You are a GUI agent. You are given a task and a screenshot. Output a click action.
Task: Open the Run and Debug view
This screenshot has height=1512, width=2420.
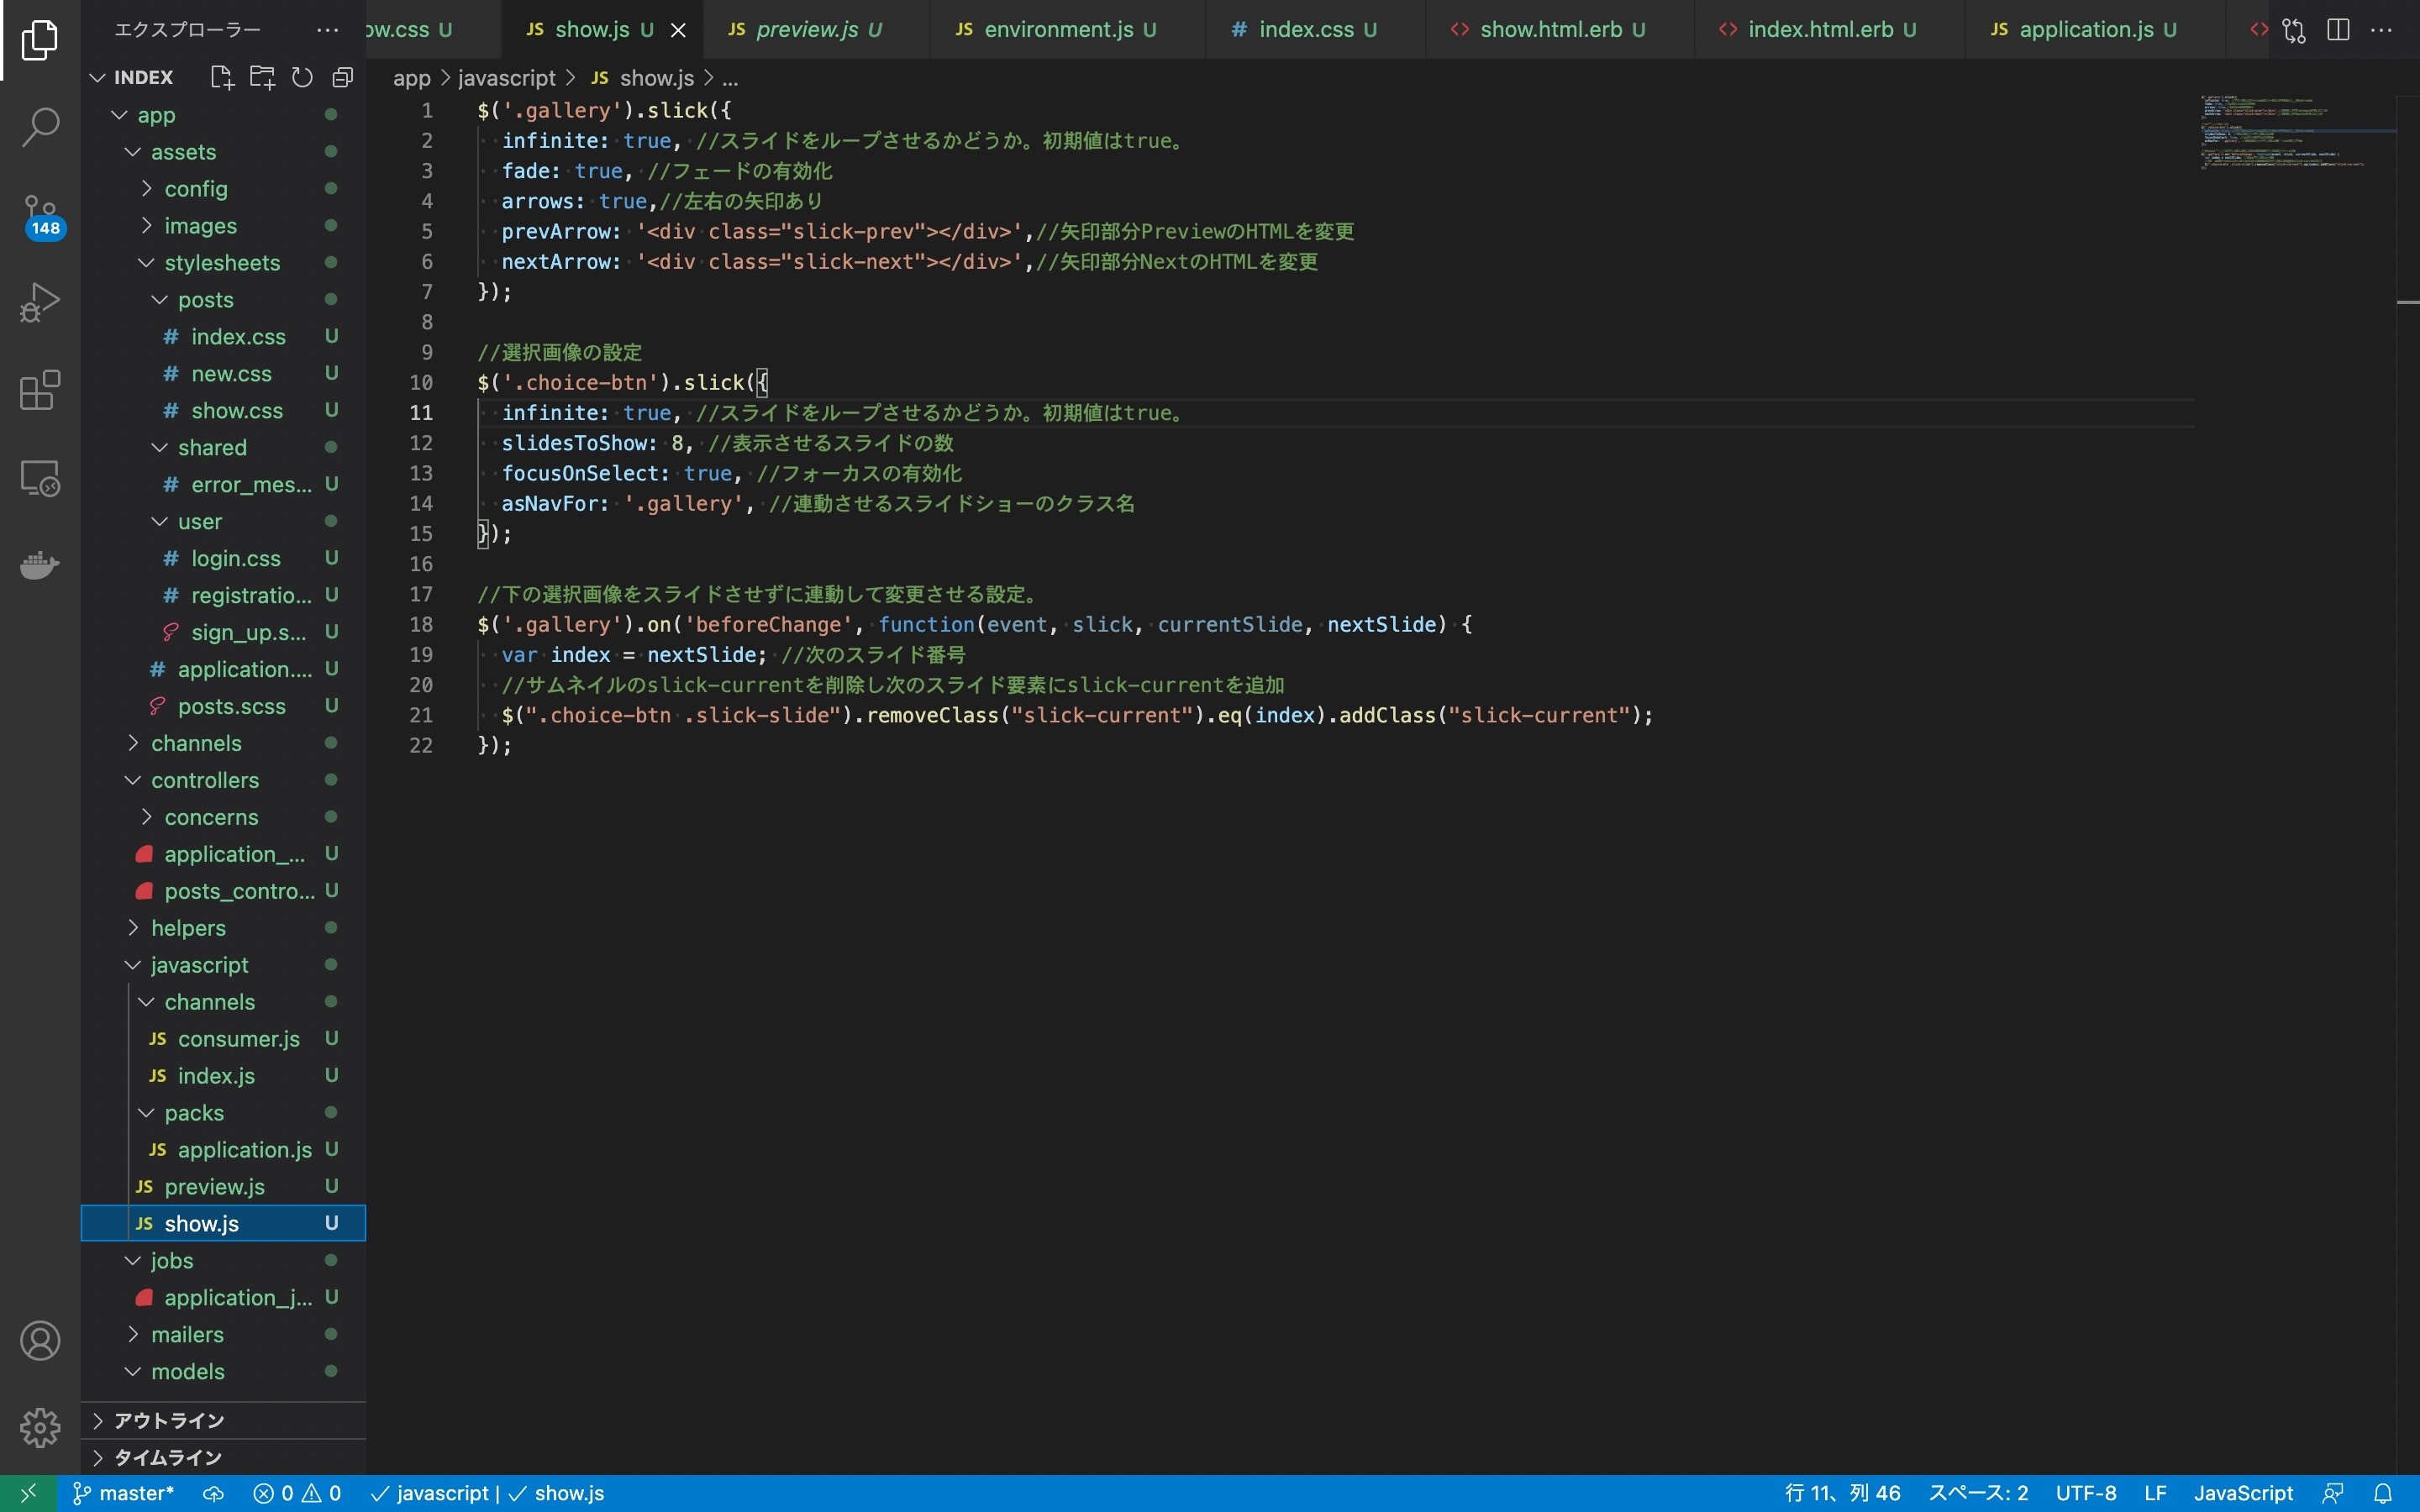pos(40,302)
